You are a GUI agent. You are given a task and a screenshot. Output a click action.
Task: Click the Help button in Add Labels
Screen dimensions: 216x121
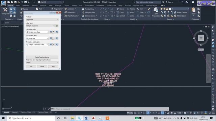53,67
